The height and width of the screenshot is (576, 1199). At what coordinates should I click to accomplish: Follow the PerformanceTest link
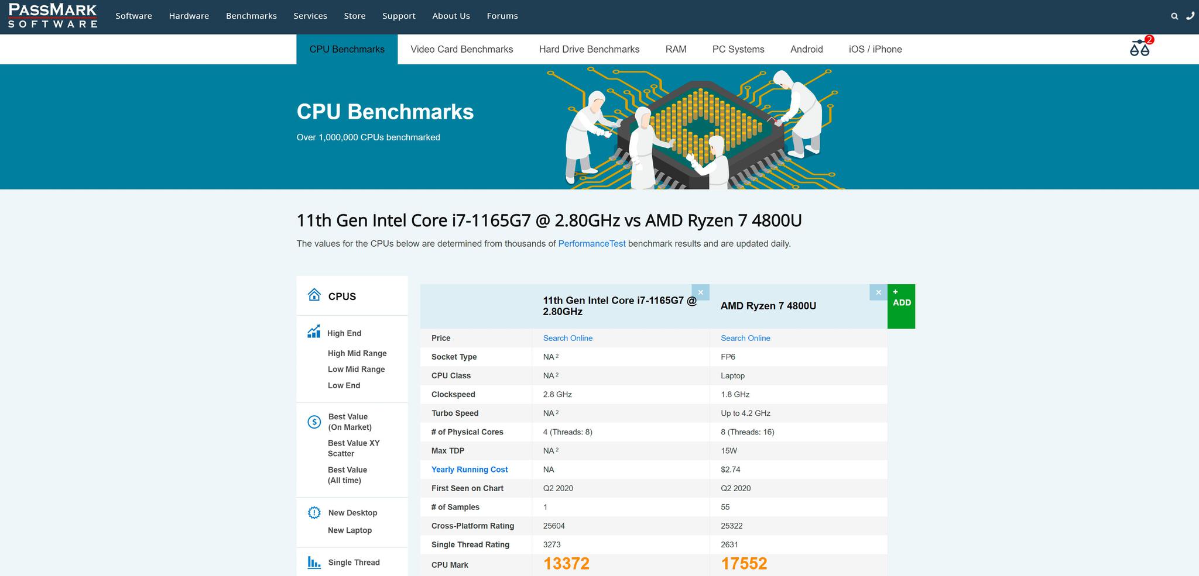pos(591,244)
